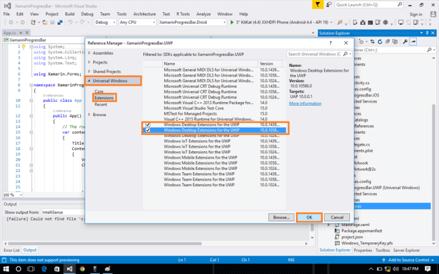Open Microsoft Edge from taskbar
Viewport: 439px width, 274px height.
click(44, 269)
